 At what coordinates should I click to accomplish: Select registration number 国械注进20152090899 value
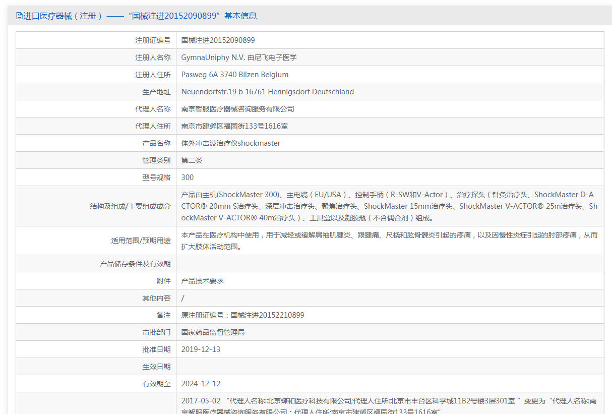[218, 40]
